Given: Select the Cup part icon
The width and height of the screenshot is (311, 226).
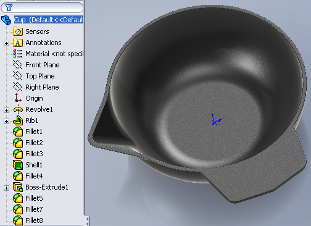Looking at the screenshot, I should [6, 20].
